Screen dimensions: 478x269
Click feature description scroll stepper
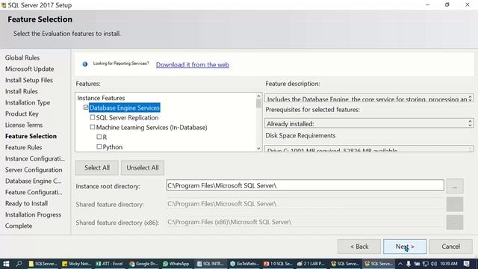coord(470,98)
